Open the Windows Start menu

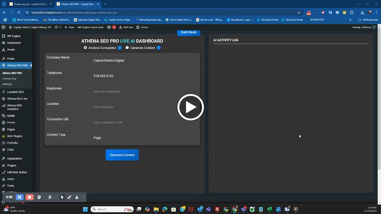click(85, 209)
